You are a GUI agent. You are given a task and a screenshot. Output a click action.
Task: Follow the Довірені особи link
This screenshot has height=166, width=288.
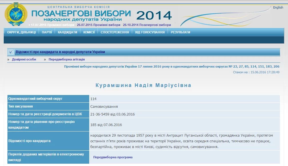tap(24, 59)
